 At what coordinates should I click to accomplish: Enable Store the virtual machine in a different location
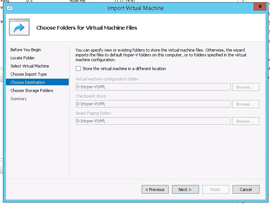[78, 69]
